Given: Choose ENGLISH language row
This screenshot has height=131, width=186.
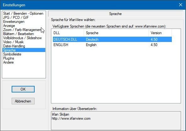Looking at the screenshot, I should [x=112, y=45].
